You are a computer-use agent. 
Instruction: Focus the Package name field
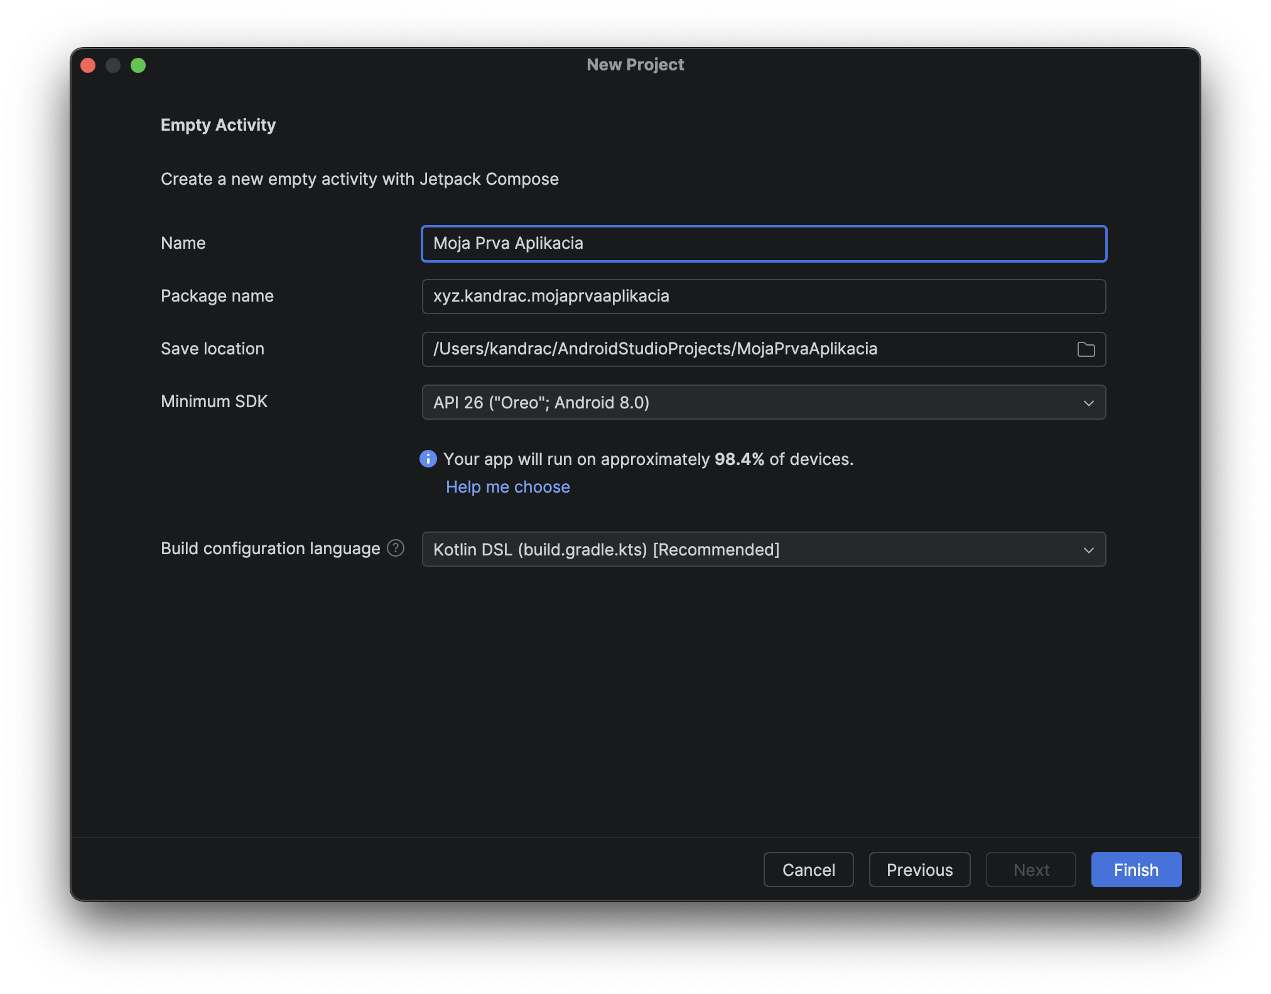click(764, 296)
